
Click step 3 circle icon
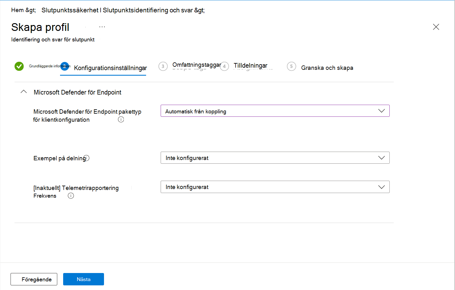point(163,66)
